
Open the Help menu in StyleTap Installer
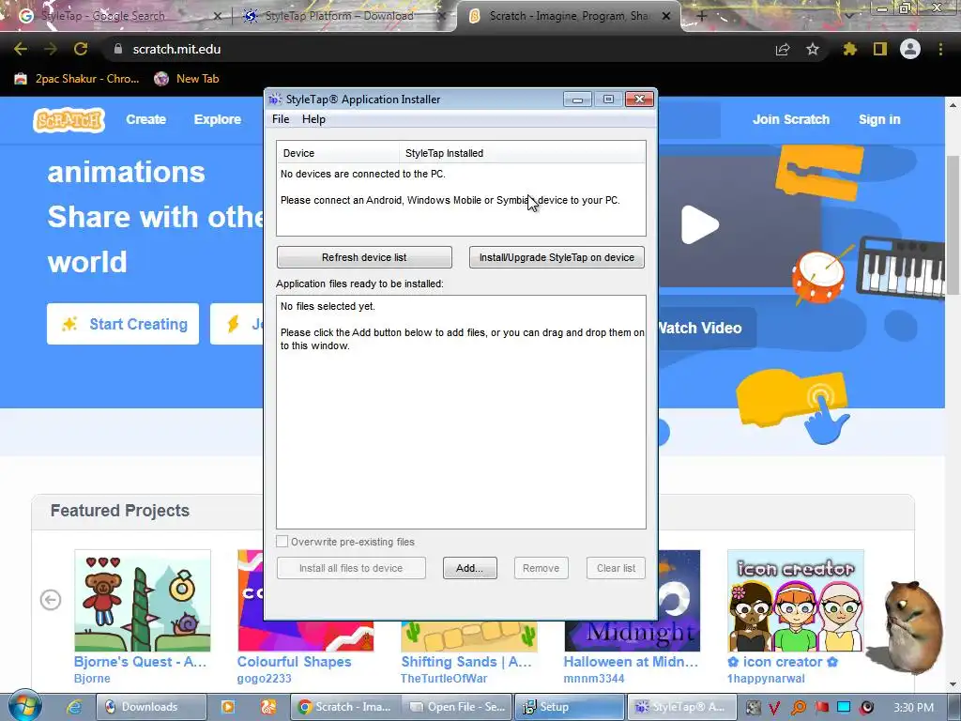tap(313, 119)
